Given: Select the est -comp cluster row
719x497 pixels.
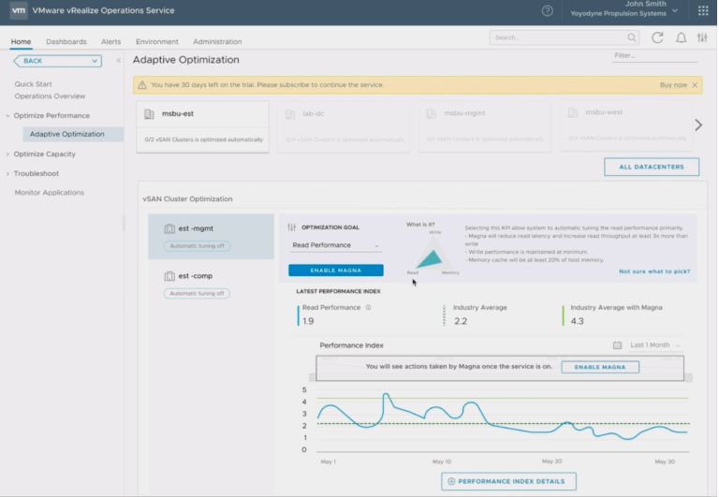Looking at the screenshot, I should (x=211, y=285).
